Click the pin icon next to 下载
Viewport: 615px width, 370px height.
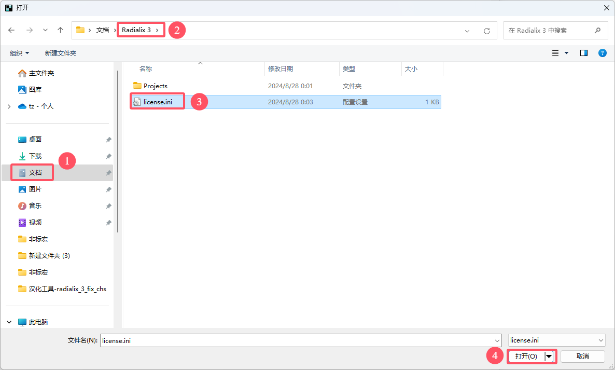(109, 156)
